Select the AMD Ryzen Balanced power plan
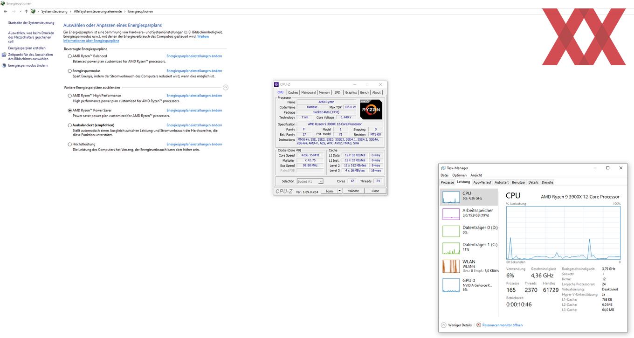 [70, 56]
